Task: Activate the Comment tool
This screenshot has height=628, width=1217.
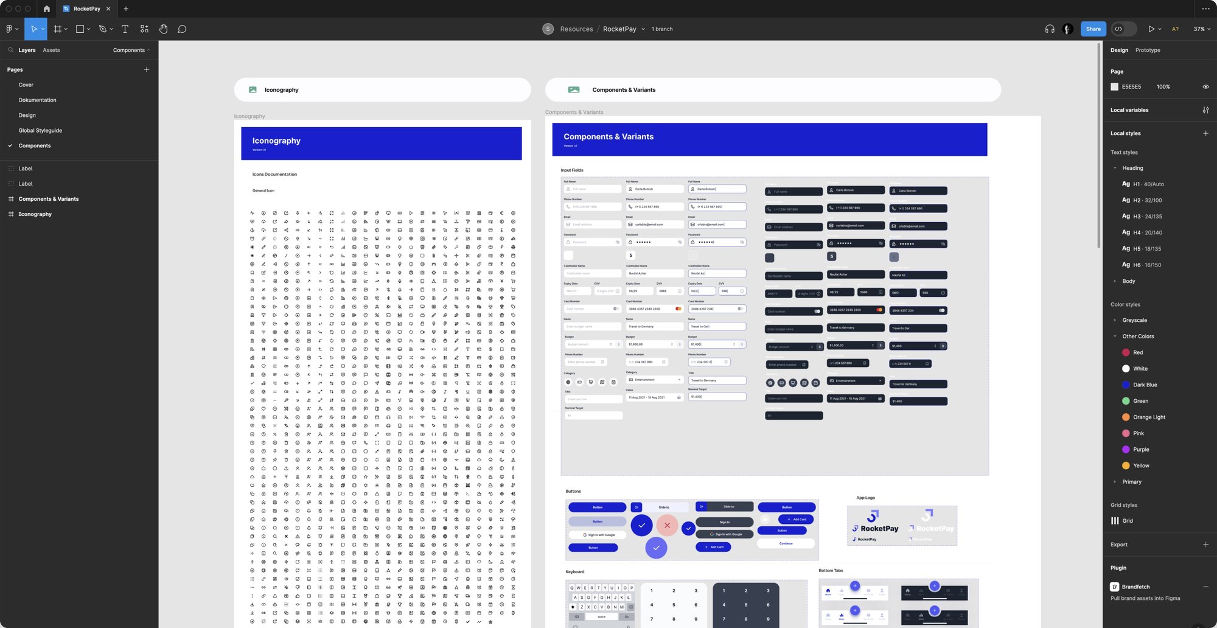Action: [x=182, y=29]
